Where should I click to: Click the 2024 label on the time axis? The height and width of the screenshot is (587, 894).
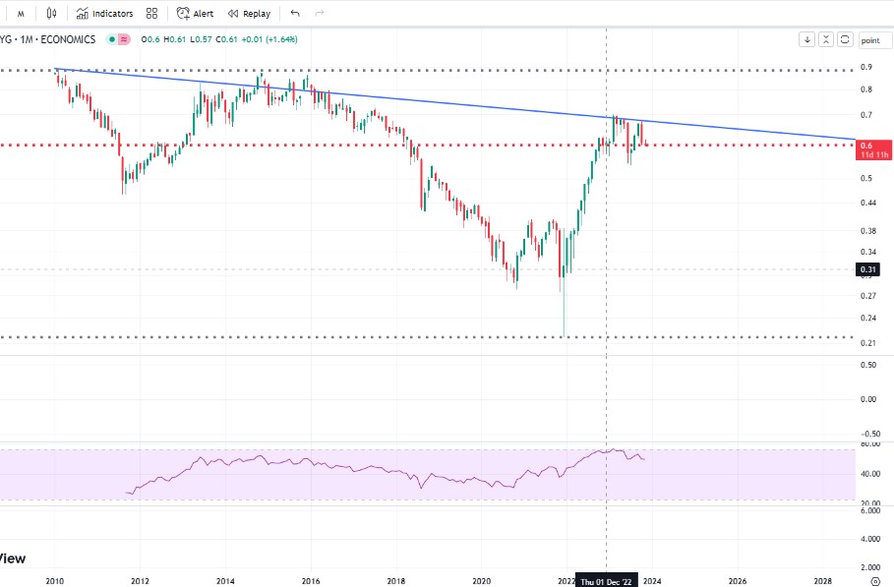[652, 581]
